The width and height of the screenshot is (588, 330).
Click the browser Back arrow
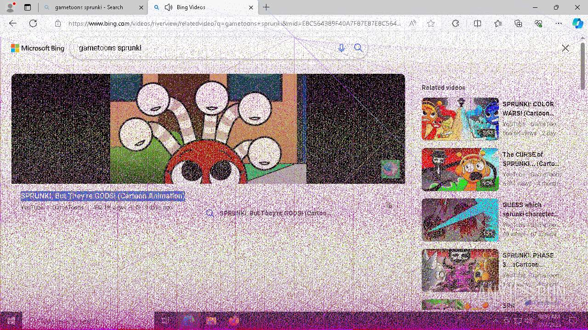coord(13,23)
